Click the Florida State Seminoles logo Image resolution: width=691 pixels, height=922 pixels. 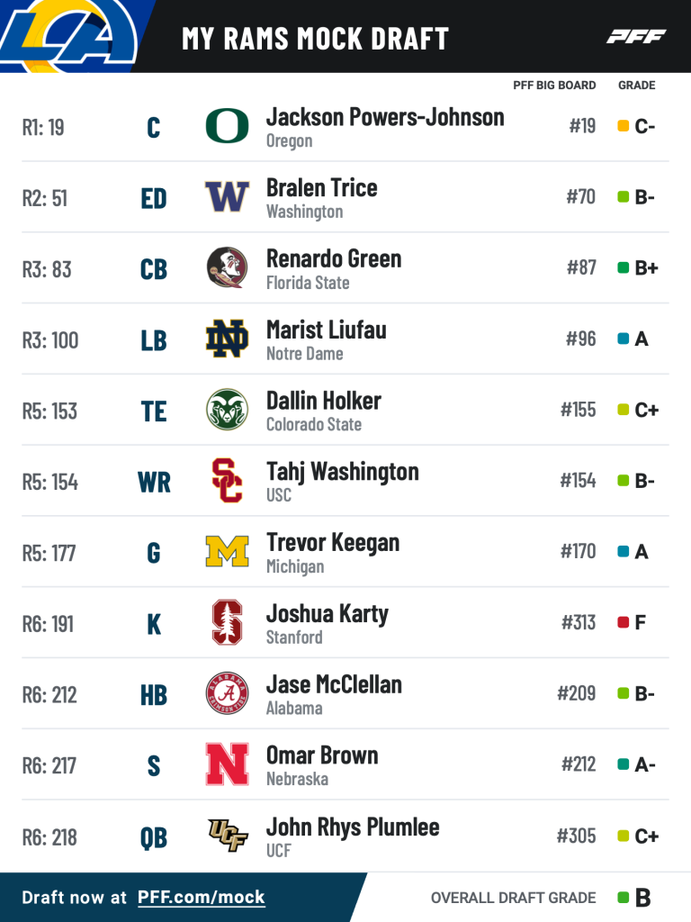tap(227, 268)
